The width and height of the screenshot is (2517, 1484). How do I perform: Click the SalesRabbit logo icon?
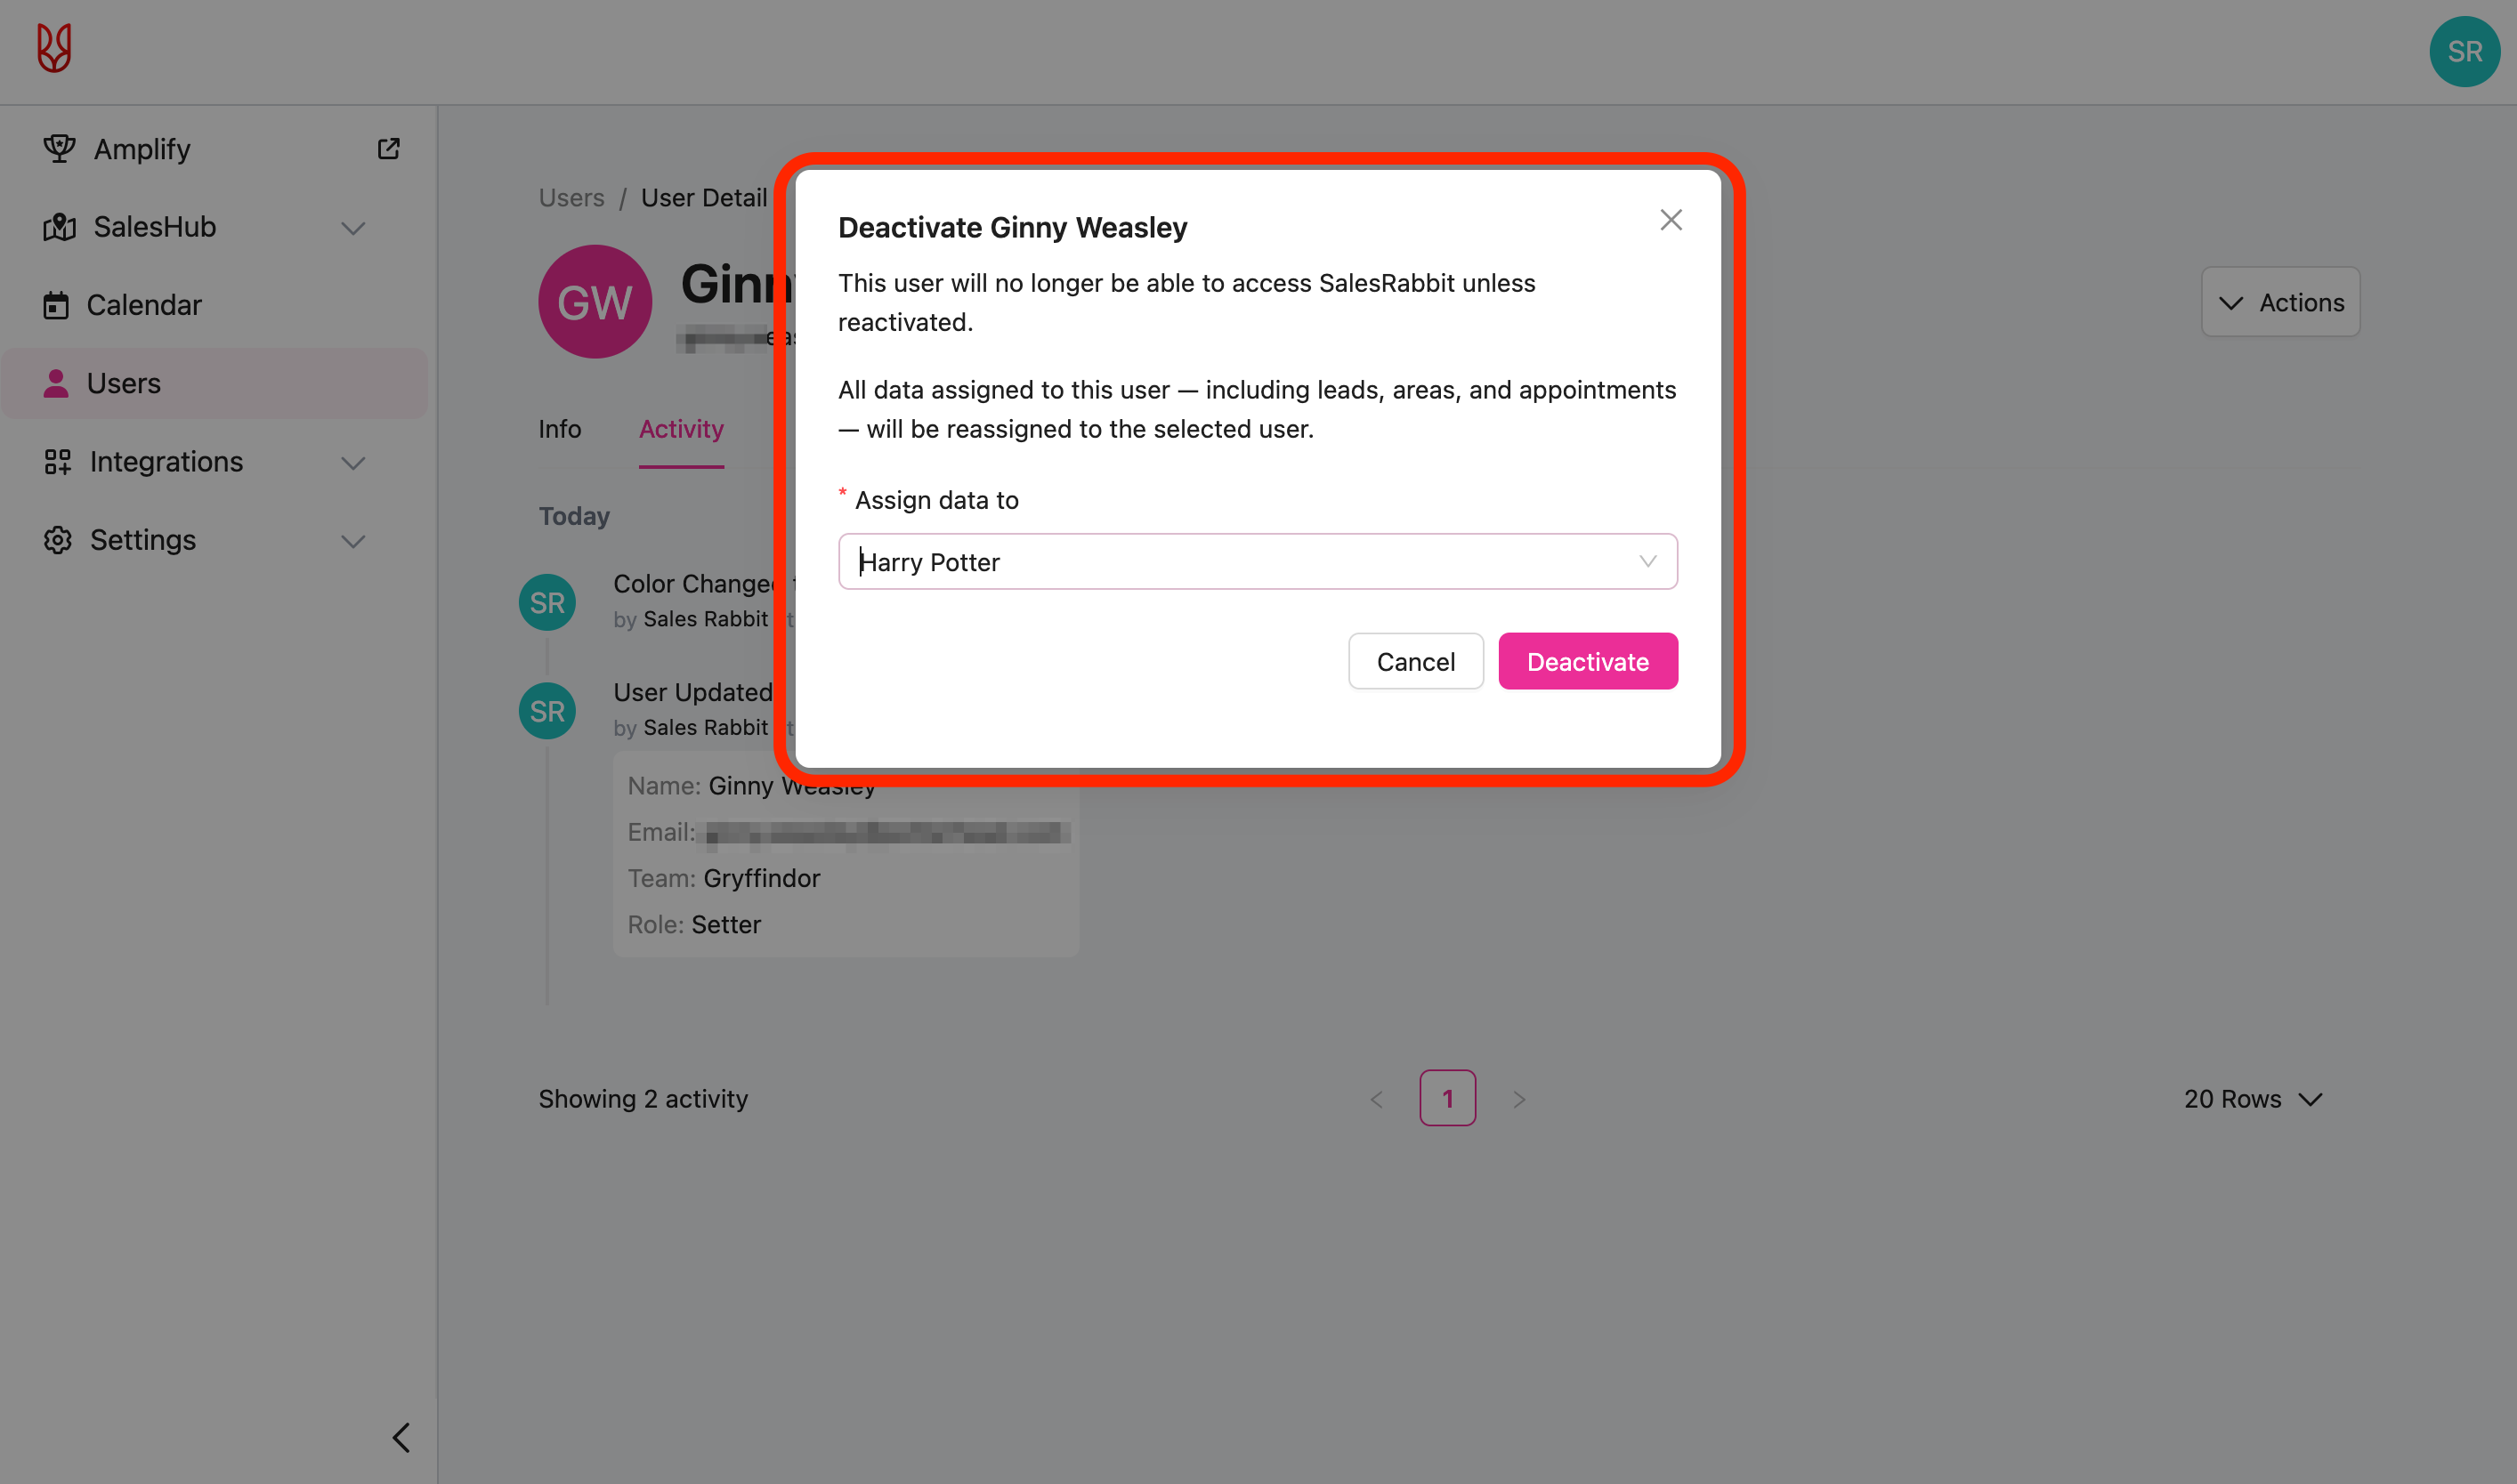point(54,48)
